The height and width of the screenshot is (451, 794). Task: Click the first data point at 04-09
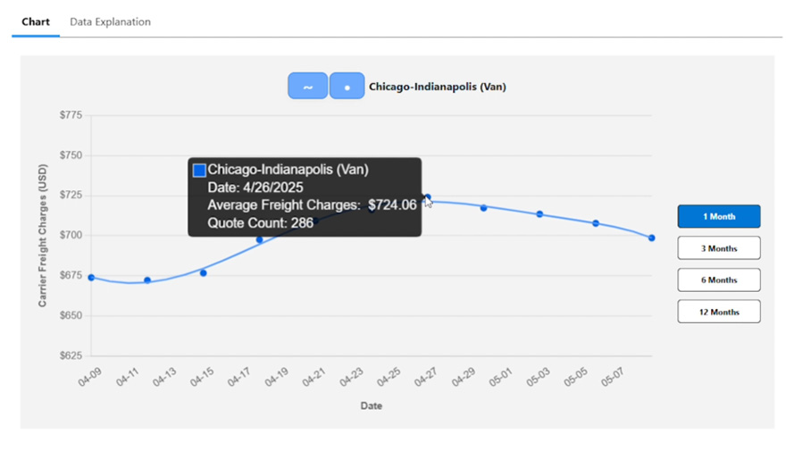coord(91,278)
